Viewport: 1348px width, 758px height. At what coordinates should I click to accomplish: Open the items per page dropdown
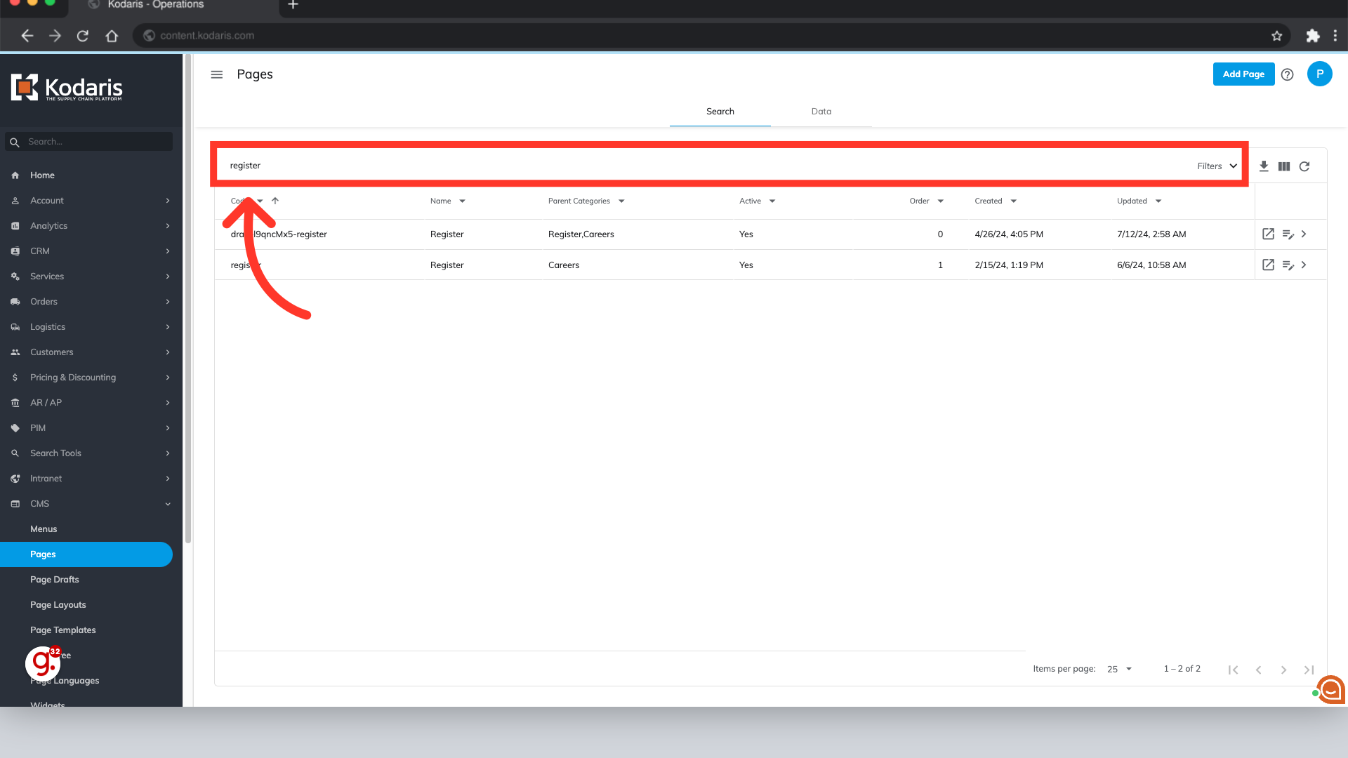1120,669
